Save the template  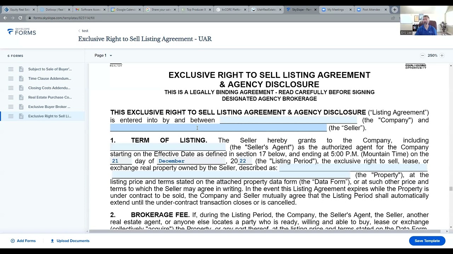pos(427,241)
